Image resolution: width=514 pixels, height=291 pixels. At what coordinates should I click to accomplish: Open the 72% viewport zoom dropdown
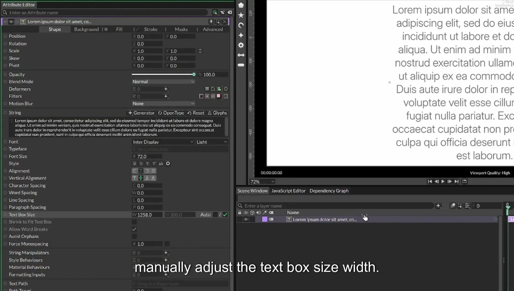point(262,182)
